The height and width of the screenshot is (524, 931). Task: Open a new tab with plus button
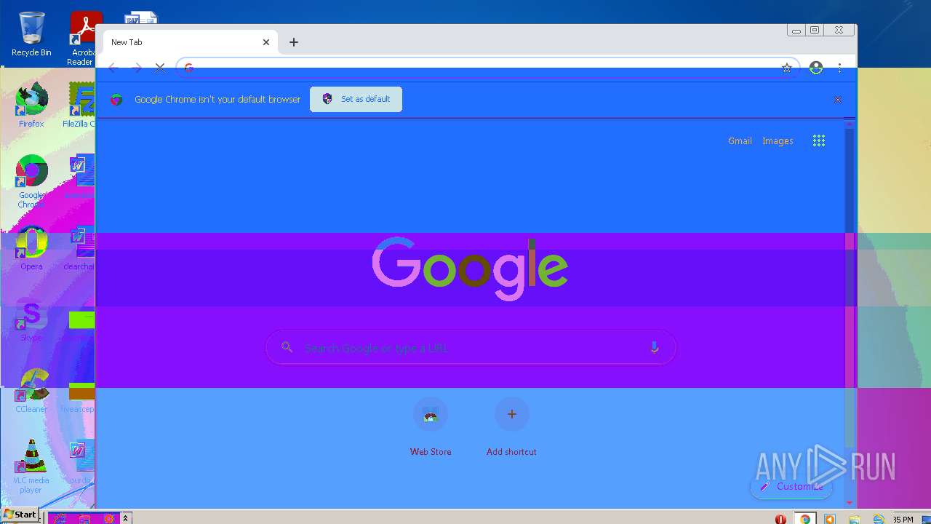tap(294, 42)
